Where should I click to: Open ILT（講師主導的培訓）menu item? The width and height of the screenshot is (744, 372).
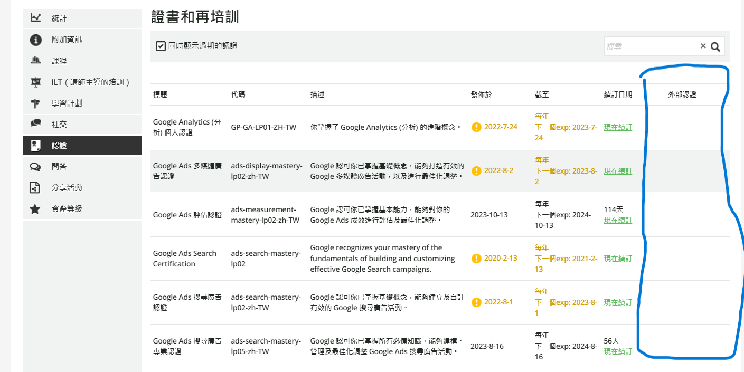pyautogui.click(x=82, y=82)
